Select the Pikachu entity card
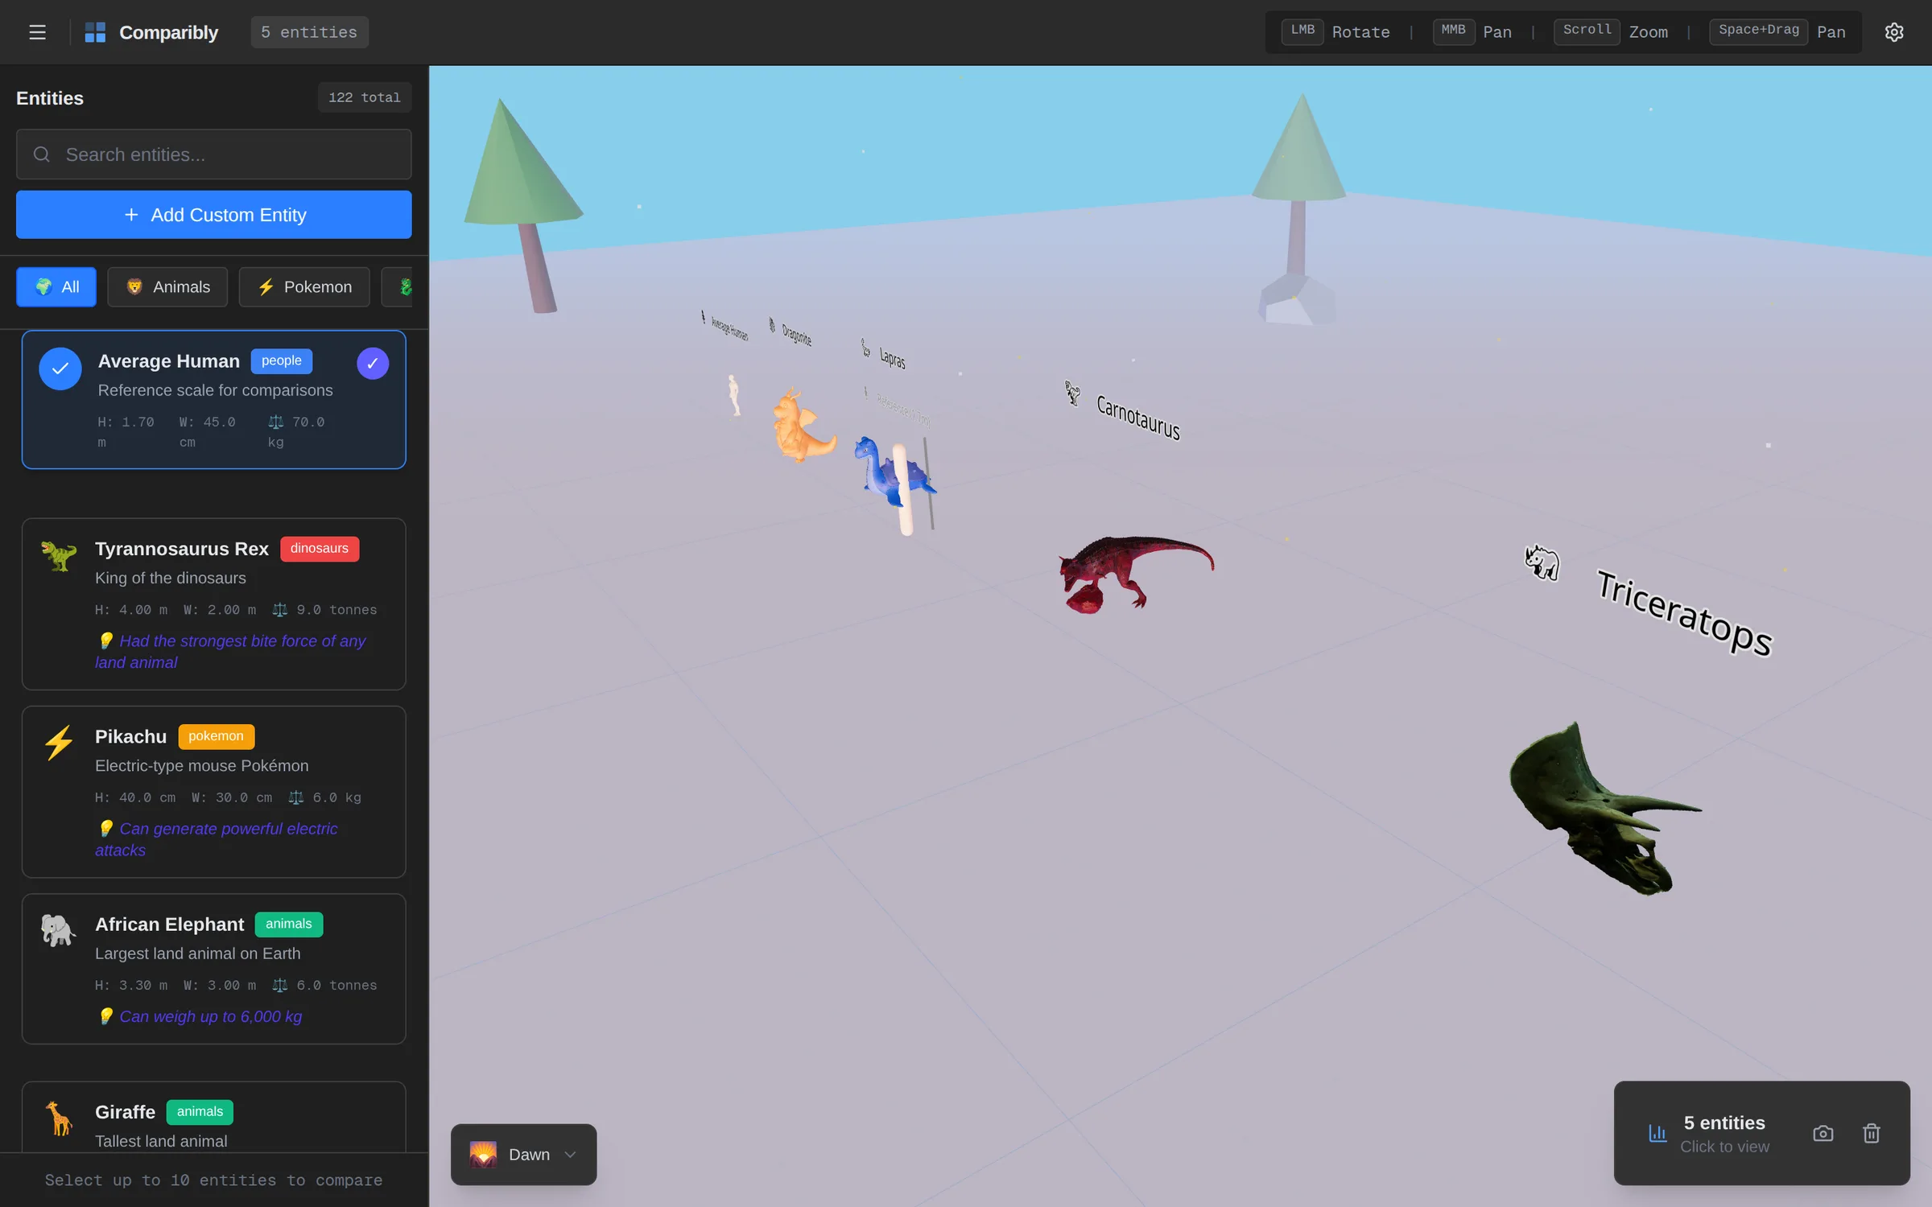The width and height of the screenshot is (1932, 1207). tap(213, 792)
